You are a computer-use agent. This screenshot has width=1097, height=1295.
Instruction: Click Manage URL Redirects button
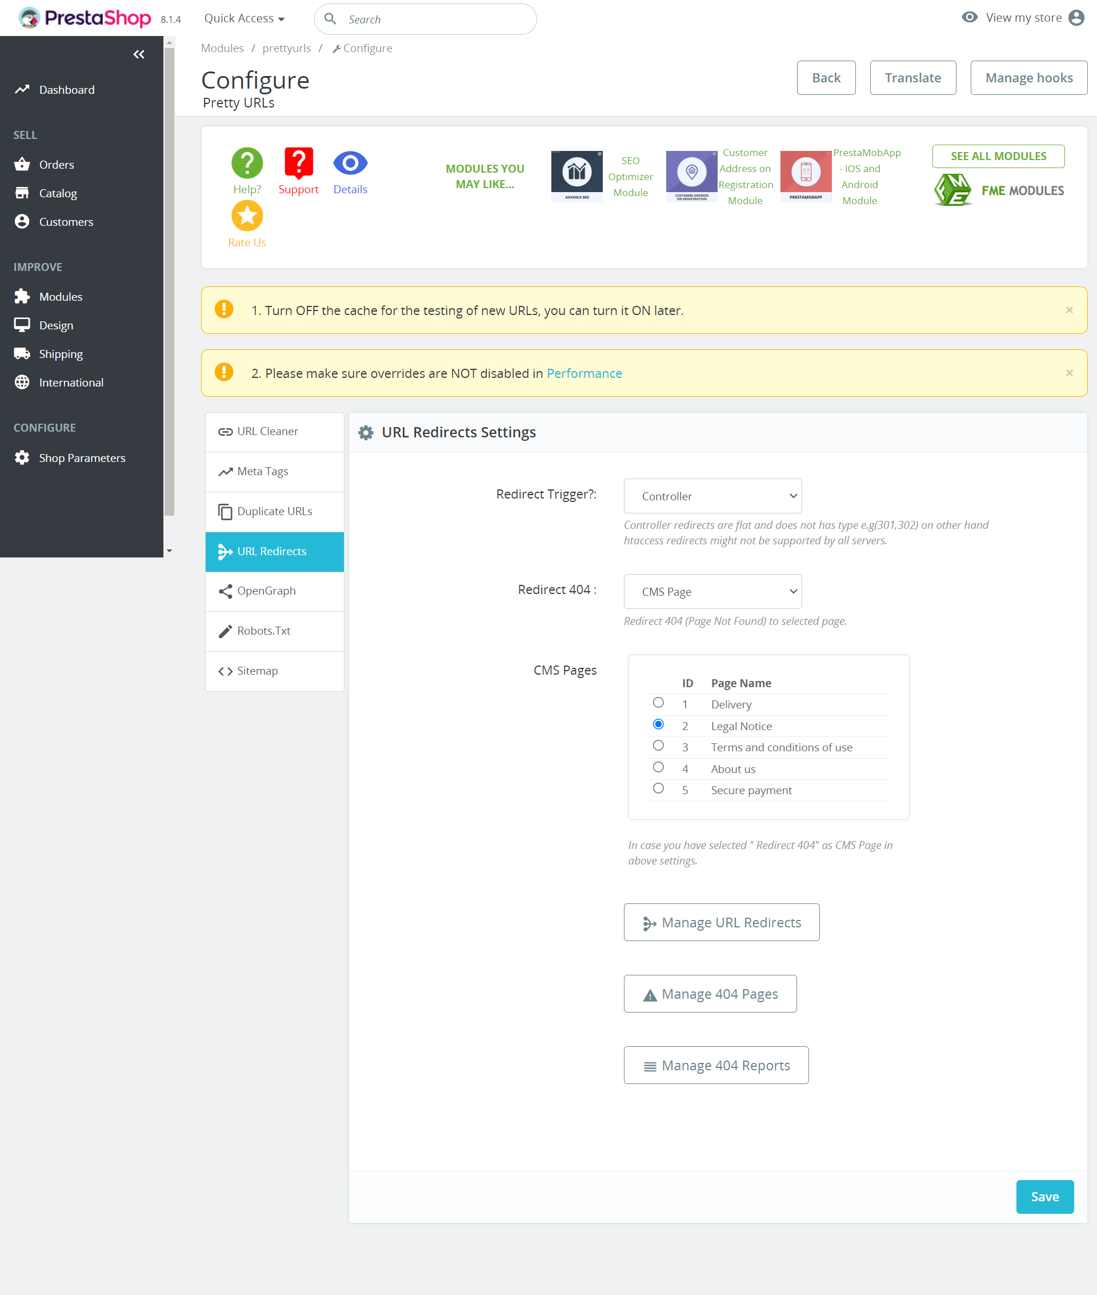(722, 922)
